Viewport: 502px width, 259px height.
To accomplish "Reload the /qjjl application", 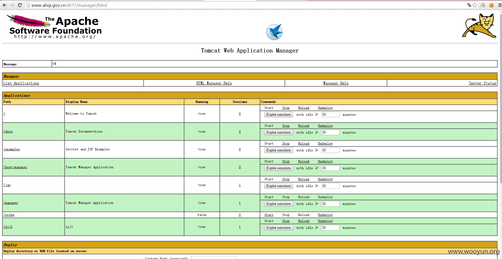I will pyautogui.click(x=304, y=221).
